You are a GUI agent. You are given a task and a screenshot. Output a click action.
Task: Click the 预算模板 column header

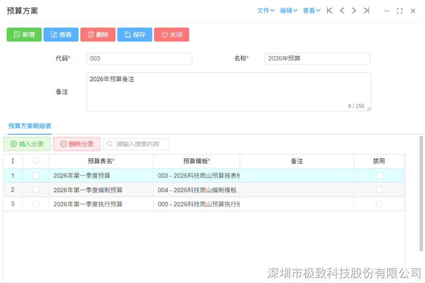pyautogui.click(x=196, y=161)
